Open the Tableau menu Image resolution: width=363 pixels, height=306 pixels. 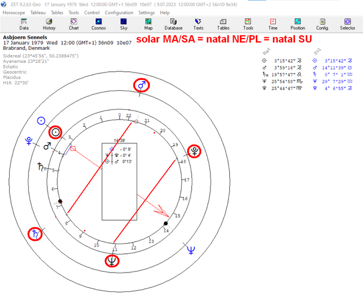(38, 12)
